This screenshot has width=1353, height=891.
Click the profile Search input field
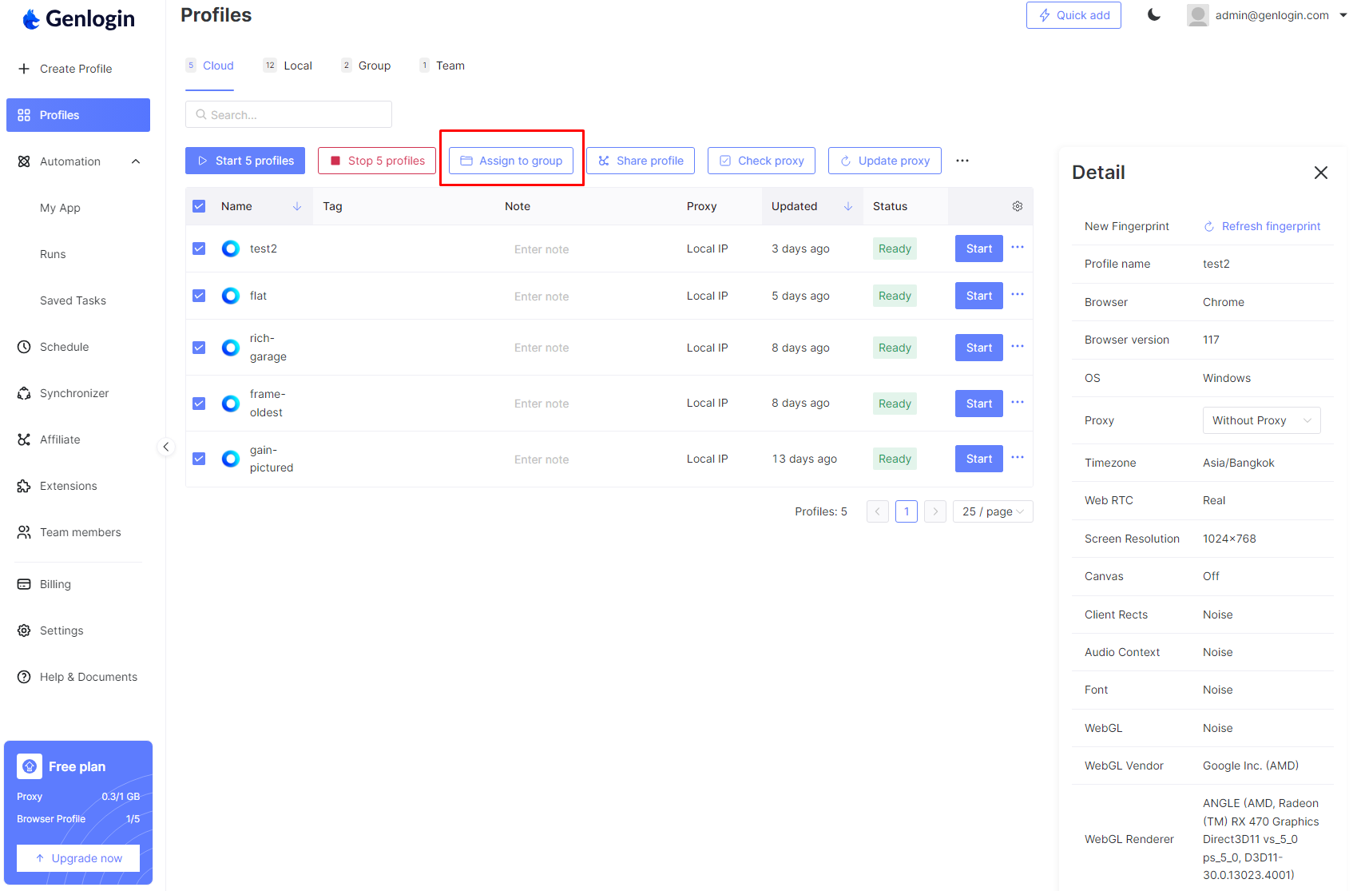coord(289,114)
